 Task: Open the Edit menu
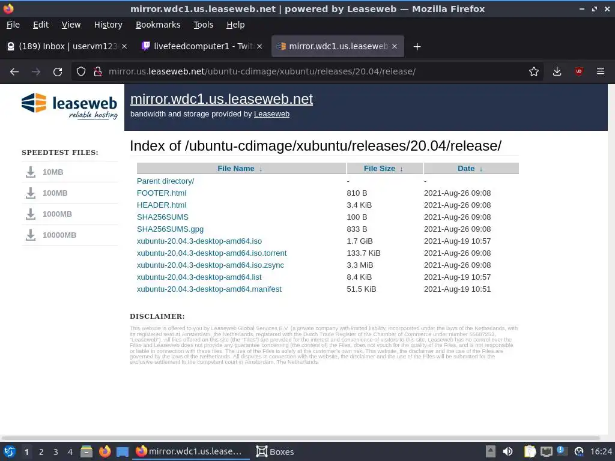click(41, 25)
